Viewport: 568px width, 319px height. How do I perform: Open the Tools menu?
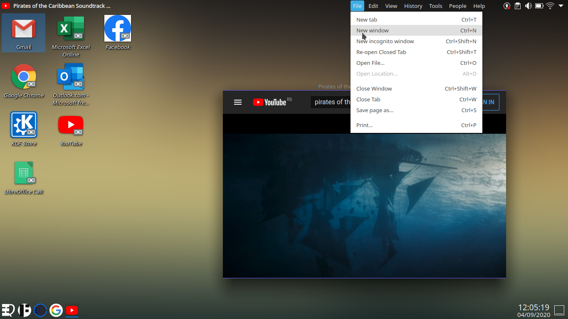[436, 6]
